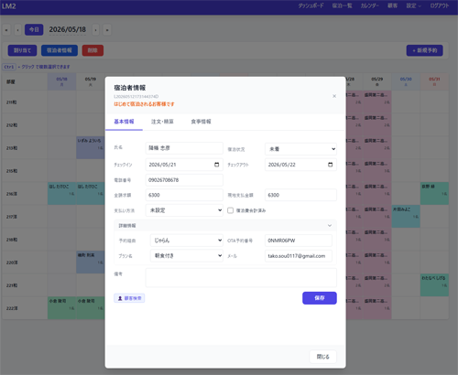The image size is (458, 375).
Task: Click the date 2026/05/18 in the header
Action: coord(68,29)
